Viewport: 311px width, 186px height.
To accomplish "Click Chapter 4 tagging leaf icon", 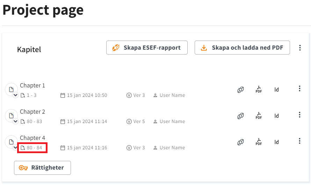I will (x=241, y=142).
